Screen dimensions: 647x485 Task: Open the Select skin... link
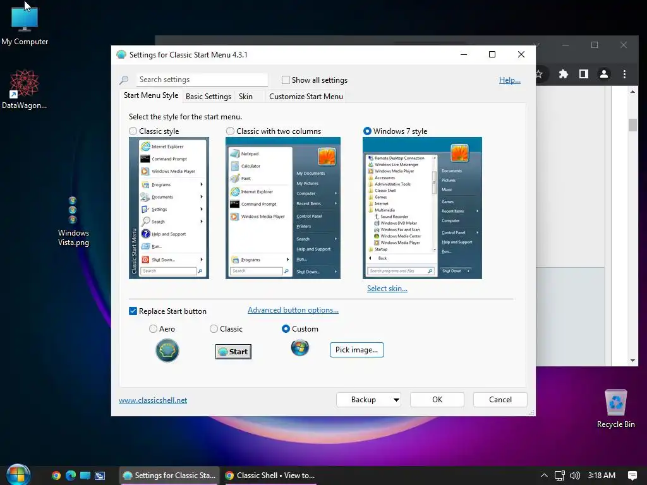tap(387, 288)
